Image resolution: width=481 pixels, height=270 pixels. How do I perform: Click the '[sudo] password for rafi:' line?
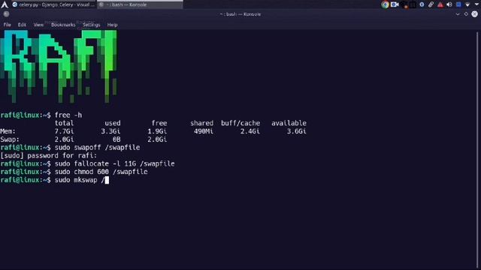pyautogui.click(x=48, y=155)
